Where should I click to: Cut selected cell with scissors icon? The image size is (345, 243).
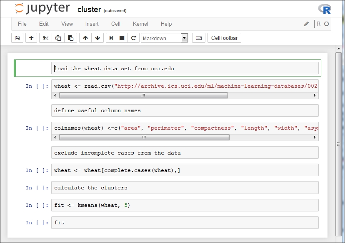pyautogui.click(x=45, y=38)
